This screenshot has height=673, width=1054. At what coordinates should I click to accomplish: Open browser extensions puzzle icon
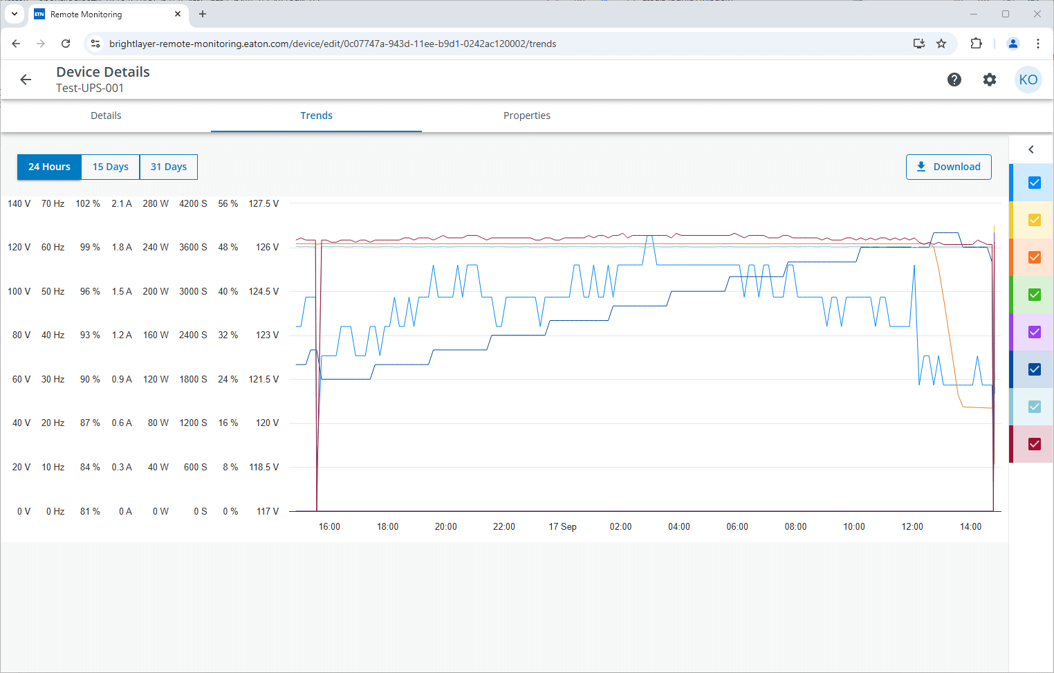coord(976,44)
